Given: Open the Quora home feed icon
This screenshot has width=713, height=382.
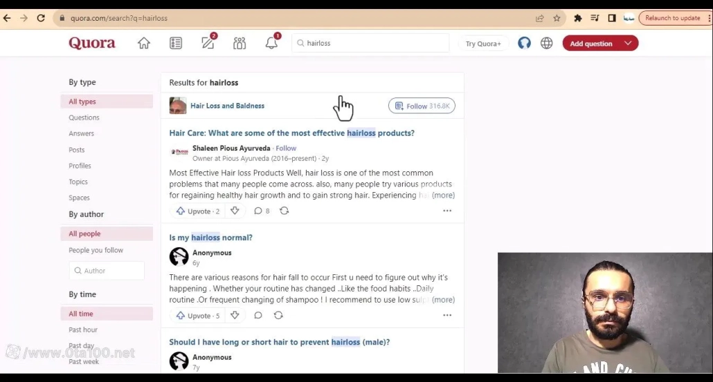Looking at the screenshot, I should tap(144, 43).
